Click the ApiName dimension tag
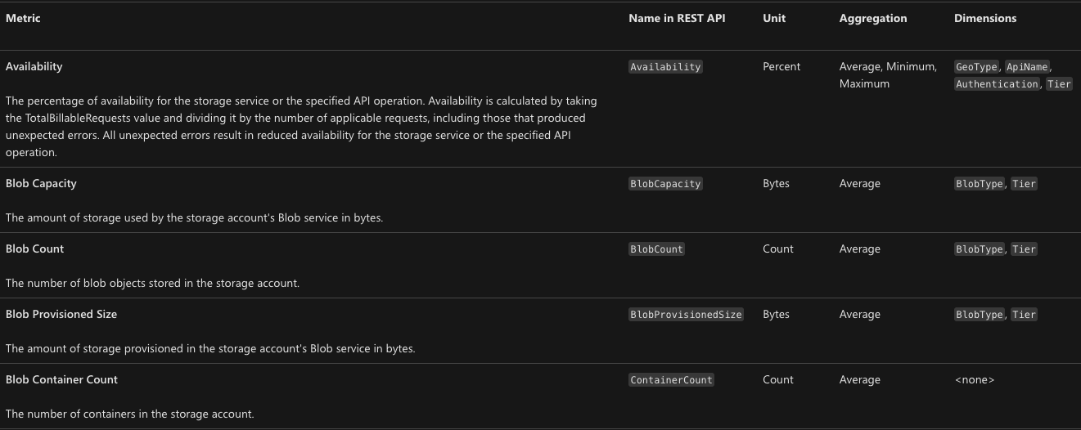Viewport: 1081px width, 430px height. coord(1027,67)
